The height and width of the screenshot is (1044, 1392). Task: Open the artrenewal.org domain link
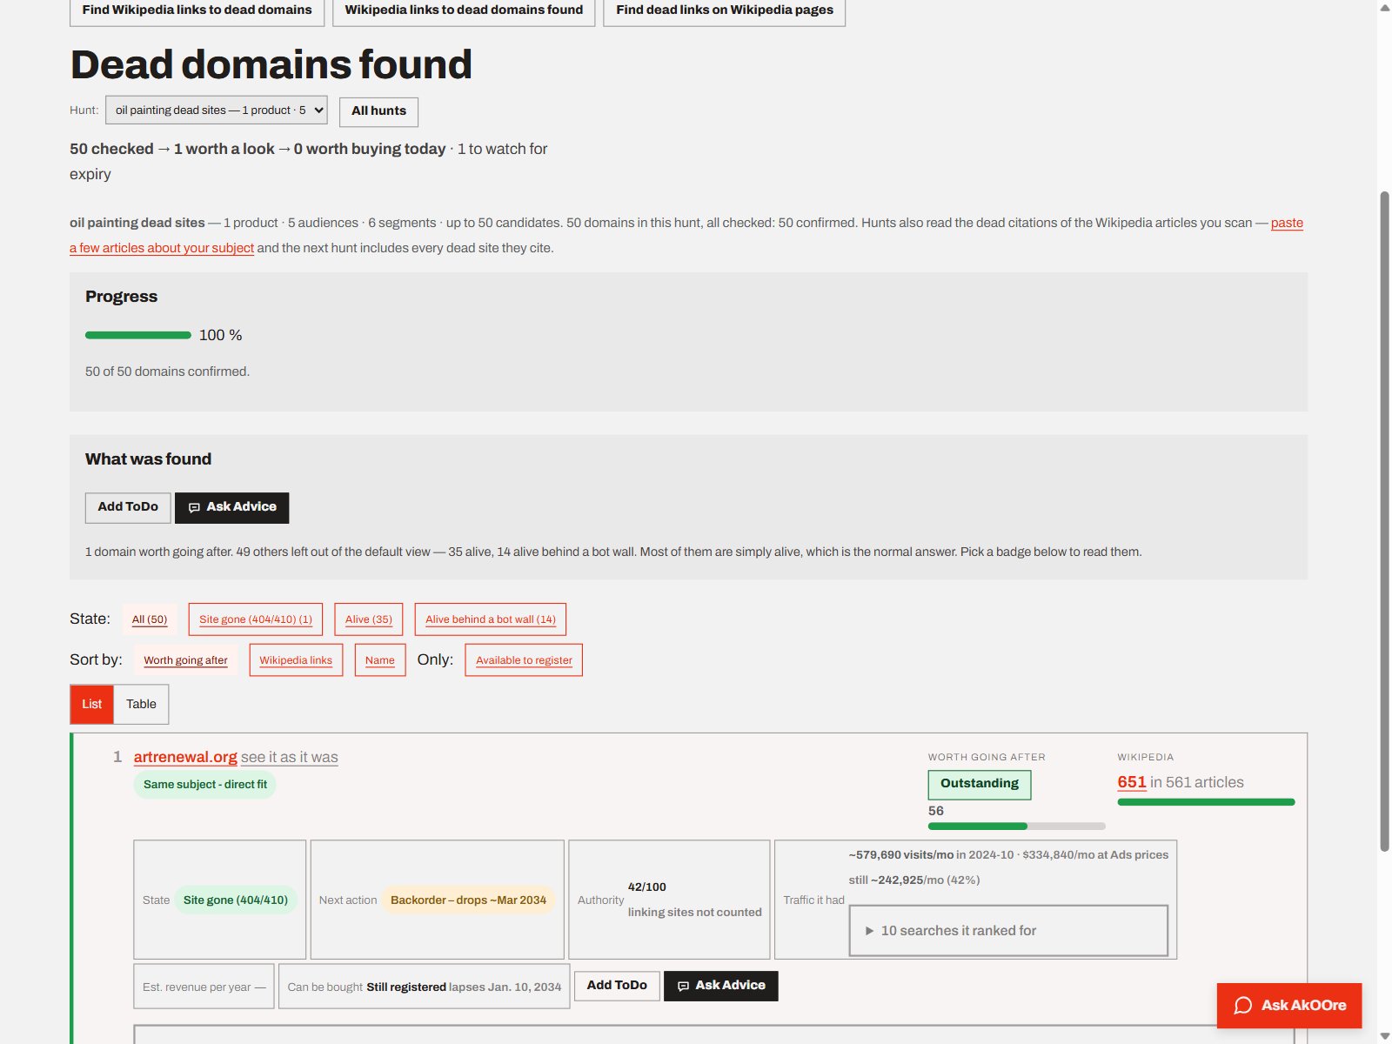click(x=185, y=757)
